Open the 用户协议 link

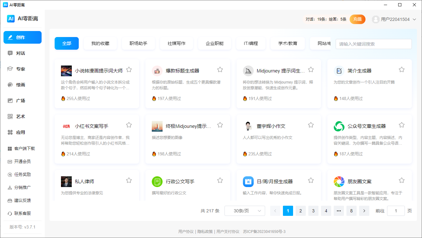click(x=186, y=232)
